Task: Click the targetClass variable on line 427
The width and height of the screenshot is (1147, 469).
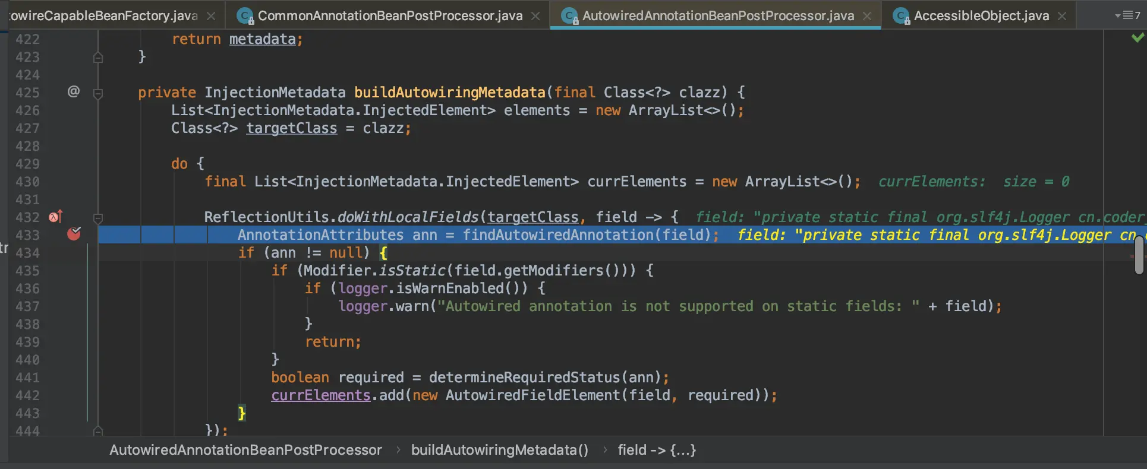Action: tap(291, 128)
